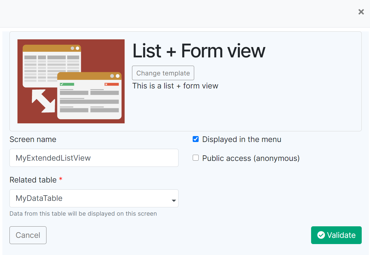Close the dialog with the X icon
370x255 pixels.
click(x=361, y=12)
